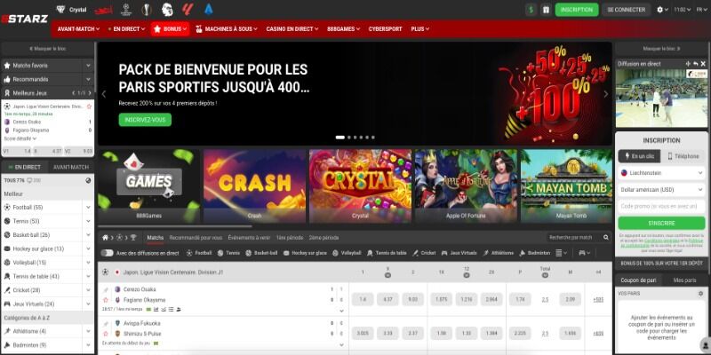Switch to the Recommandé pour vous tab
711x355 pixels.
[x=196, y=237]
